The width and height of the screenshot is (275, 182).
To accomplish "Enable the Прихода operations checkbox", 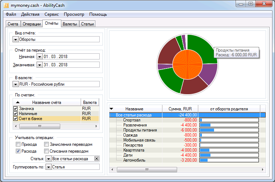I will [x=18, y=144].
